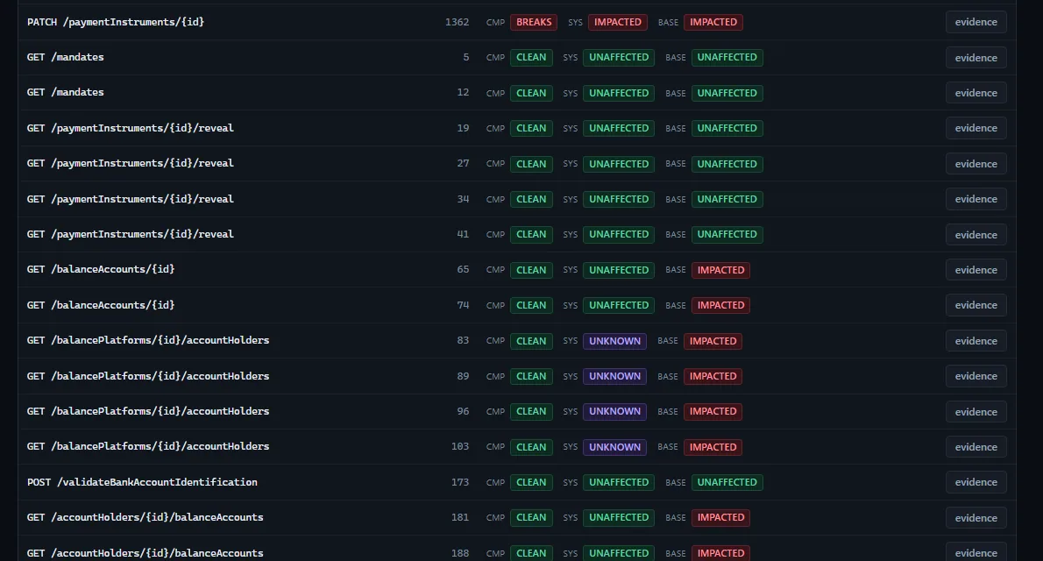Click SYS UNAFFECTED badge in row 74

coord(619,305)
